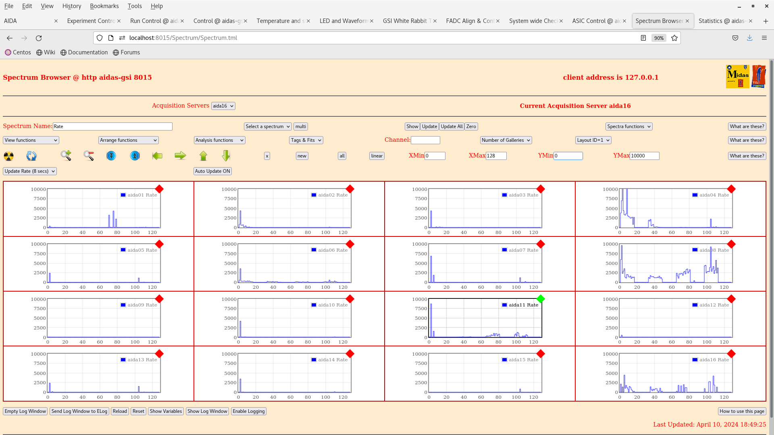Reload the page with browser refresh icon

pyautogui.click(x=39, y=38)
